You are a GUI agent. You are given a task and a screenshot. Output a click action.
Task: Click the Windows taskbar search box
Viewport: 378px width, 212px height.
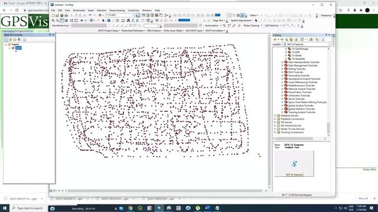click(28, 208)
